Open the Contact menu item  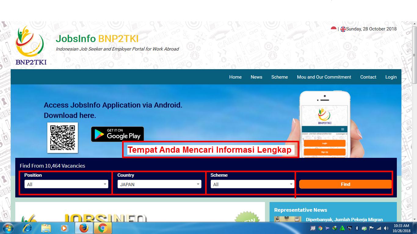point(368,77)
